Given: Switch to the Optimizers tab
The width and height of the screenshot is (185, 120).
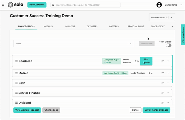Looking at the screenshot, I should point(92,26).
